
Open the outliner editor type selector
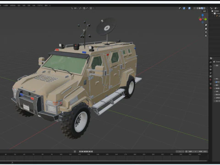211,8
